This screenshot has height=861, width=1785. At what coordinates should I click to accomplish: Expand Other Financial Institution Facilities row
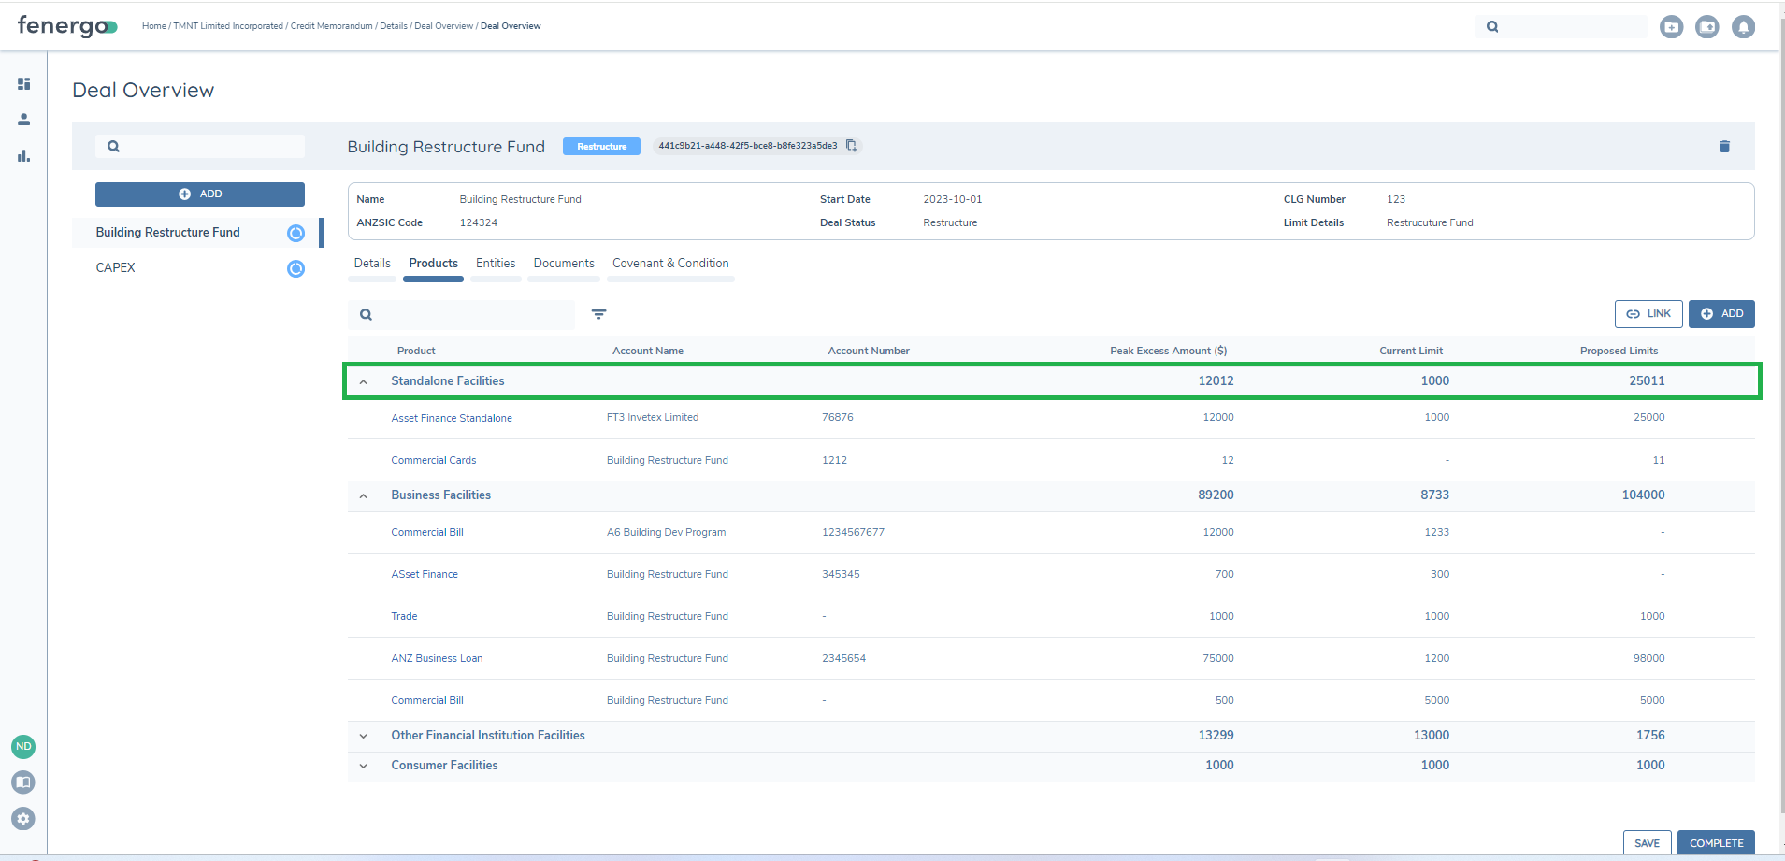364,736
